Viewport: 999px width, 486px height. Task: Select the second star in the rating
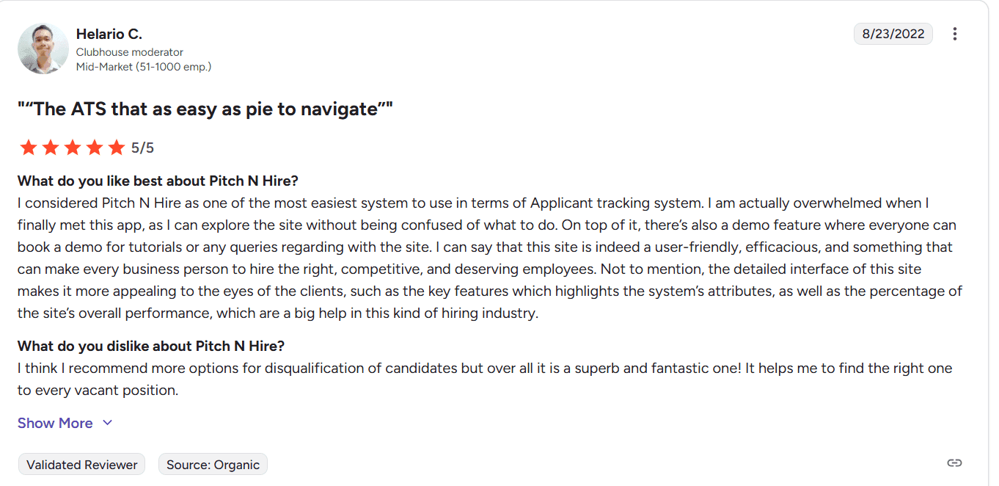51,147
